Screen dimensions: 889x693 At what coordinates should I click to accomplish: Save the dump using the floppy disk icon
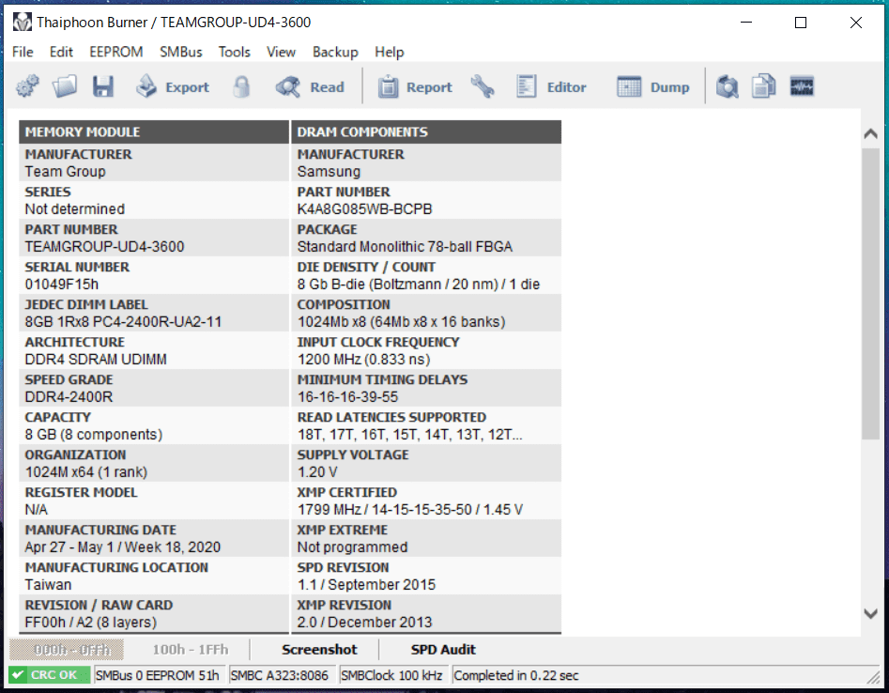(103, 86)
